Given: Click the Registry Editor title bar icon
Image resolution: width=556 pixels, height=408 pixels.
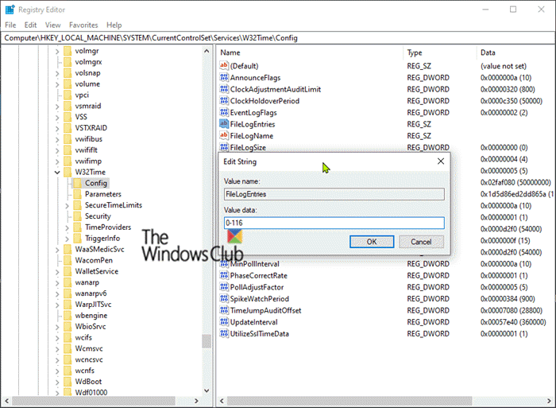Looking at the screenshot, I should (x=10, y=10).
